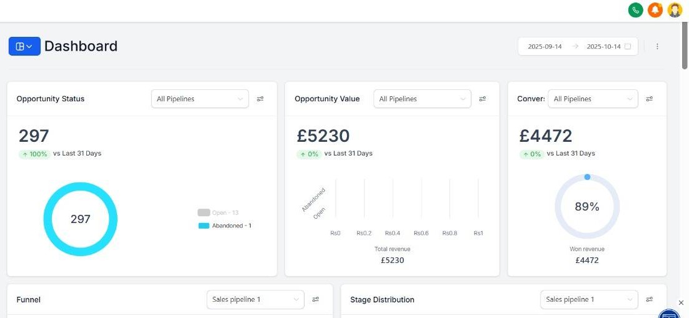Screen dimensions: 689x318
Task: Expand Stage Distribution Sales pipeline 1 dropdown
Action: pos(589,299)
